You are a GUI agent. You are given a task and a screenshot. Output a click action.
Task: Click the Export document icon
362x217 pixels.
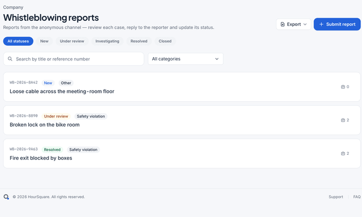282,24
